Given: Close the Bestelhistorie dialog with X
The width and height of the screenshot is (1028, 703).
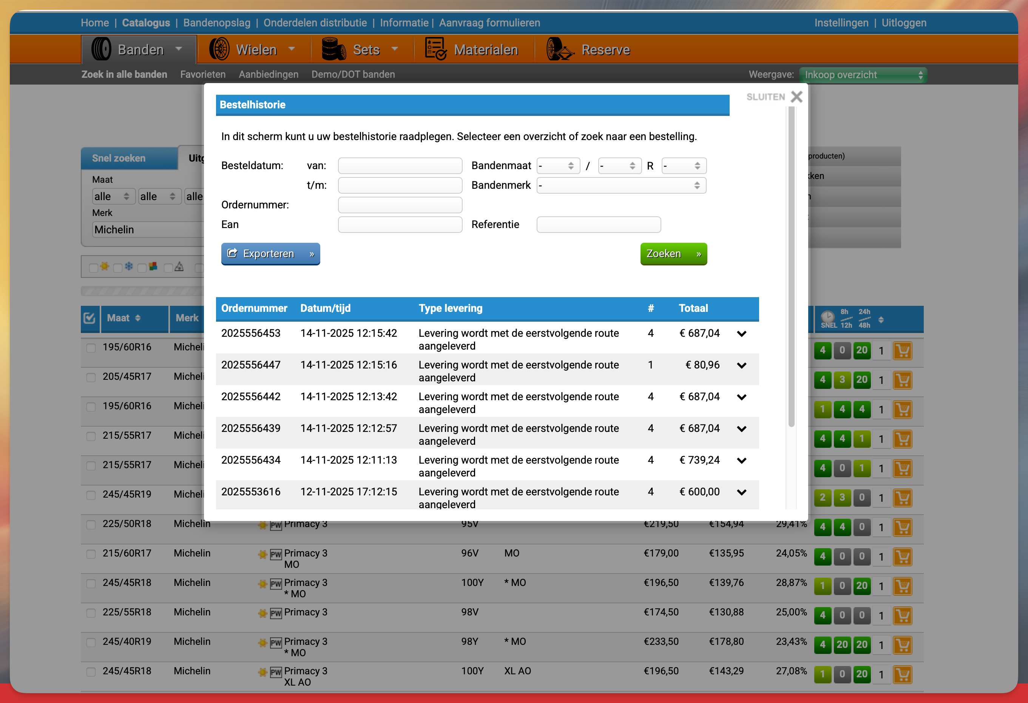Looking at the screenshot, I should coord(796,97).
